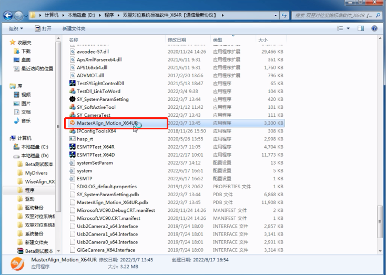Toggle the preview pane icon
The height and width of the screenshot is (275, 386).
click(x=361, y=28)
